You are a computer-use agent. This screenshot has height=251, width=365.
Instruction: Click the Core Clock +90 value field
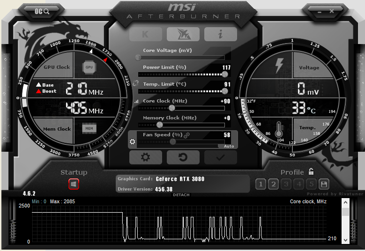click(225, 101)
